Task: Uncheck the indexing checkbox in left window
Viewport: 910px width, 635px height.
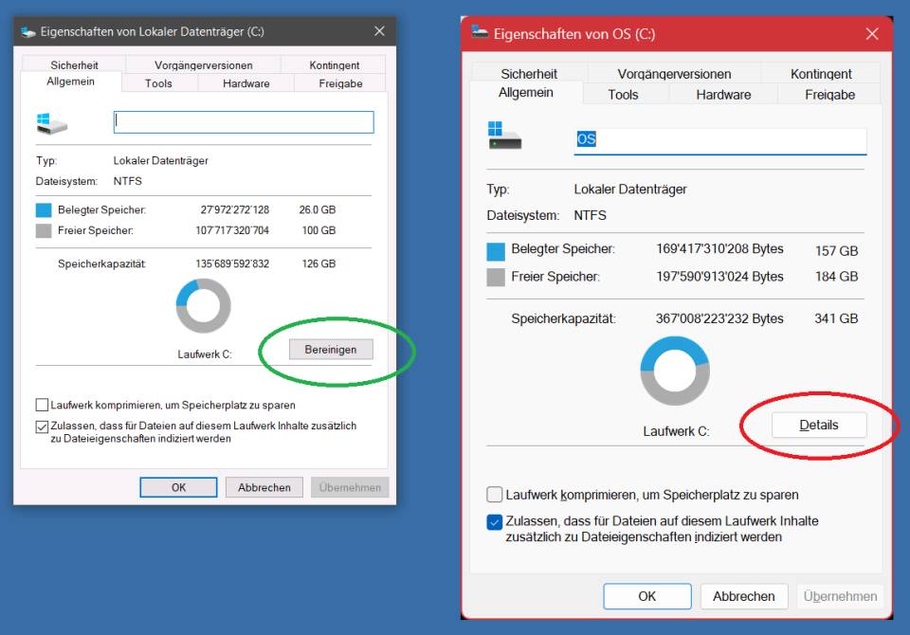Action: (x=42, y=426)
